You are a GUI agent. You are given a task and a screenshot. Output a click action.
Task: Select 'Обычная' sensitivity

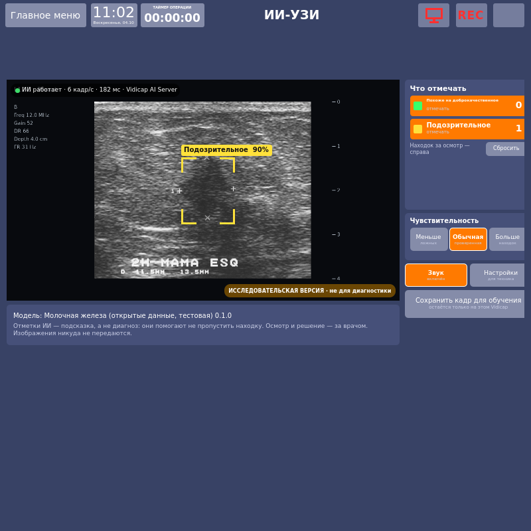pyautogui.click(x=468, y=239)
